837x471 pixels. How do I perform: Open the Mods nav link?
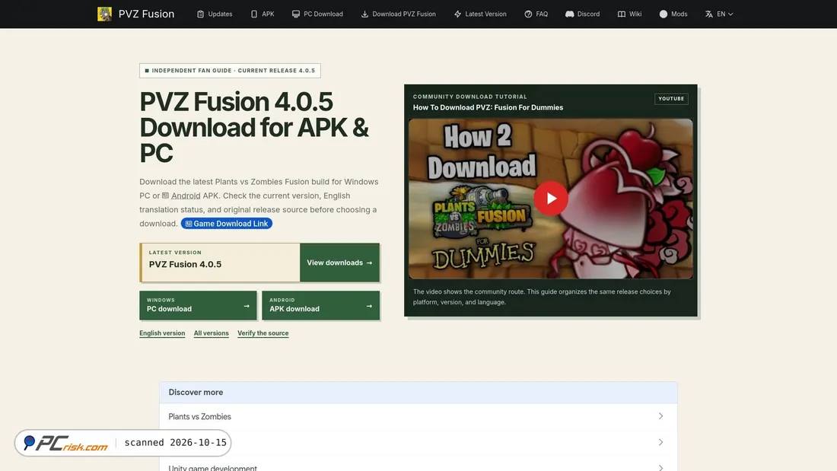pos(673,14)
